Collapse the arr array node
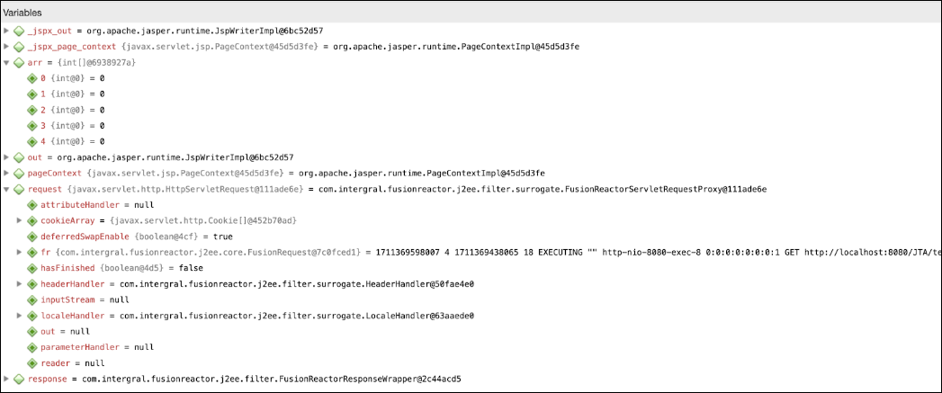 click(6, 62)
